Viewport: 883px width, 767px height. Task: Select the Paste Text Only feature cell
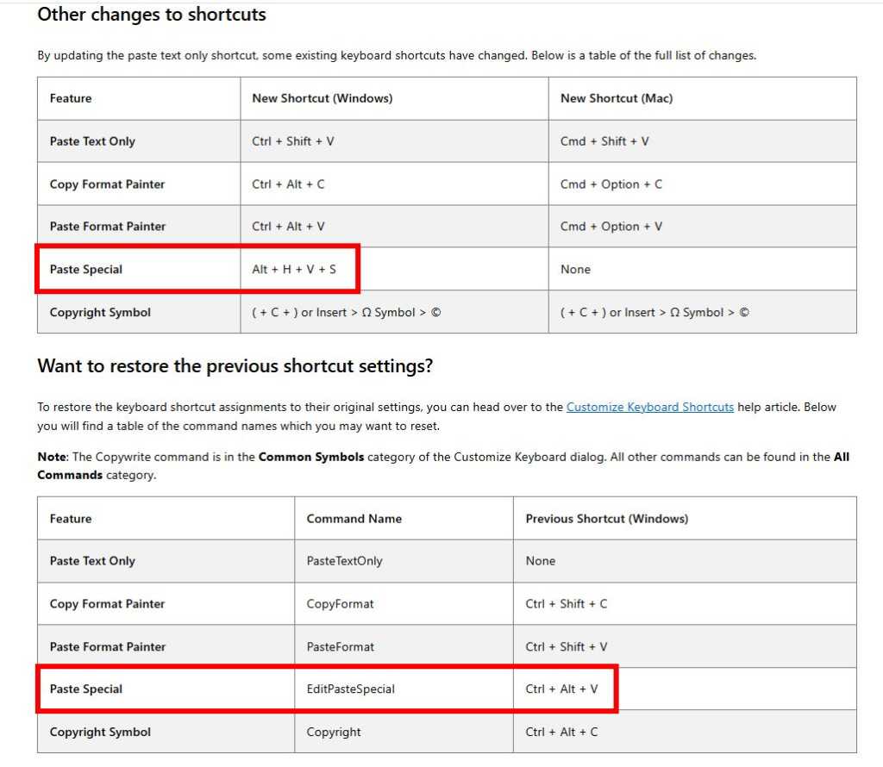point(92,140)
